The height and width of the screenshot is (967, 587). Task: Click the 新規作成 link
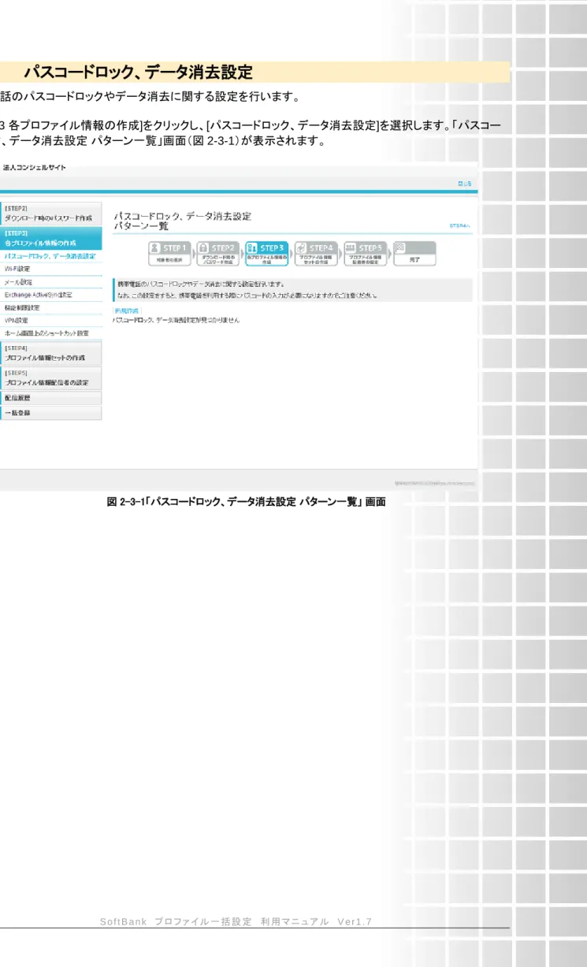126,311
